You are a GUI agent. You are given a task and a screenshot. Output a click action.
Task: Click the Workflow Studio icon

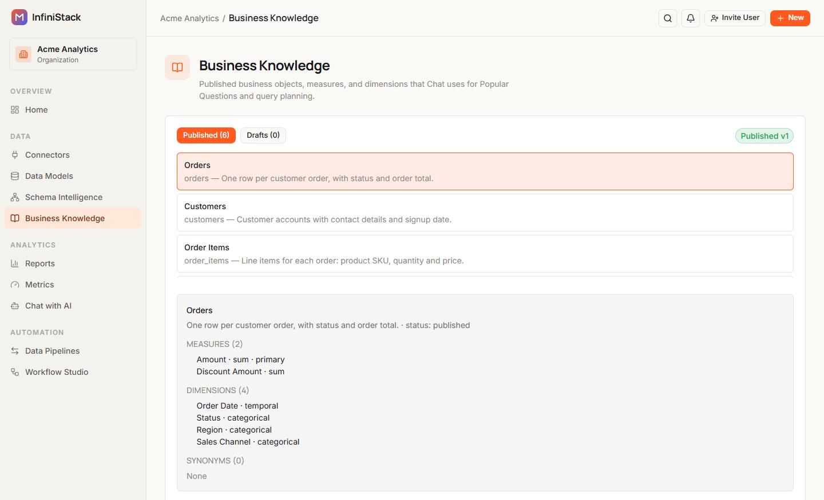point(15,372)
